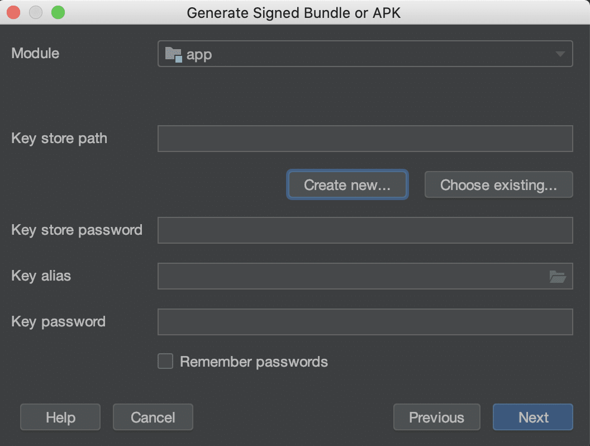Enable the Remember passwords checkbox
The image size is (590, 446).
point(165,361)
